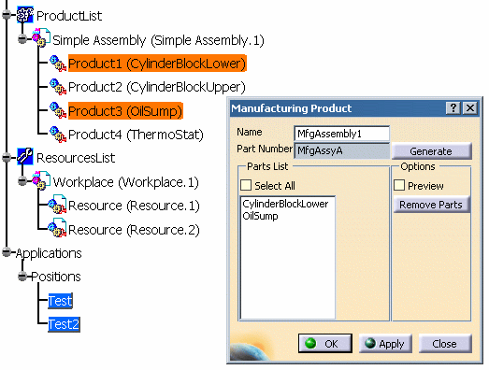Image resolution: width=489 pixels, height=370 pixels.
Task: Click the Product4 ThermoStat icon
Action: pyautogui.click(x=58, y=135)
